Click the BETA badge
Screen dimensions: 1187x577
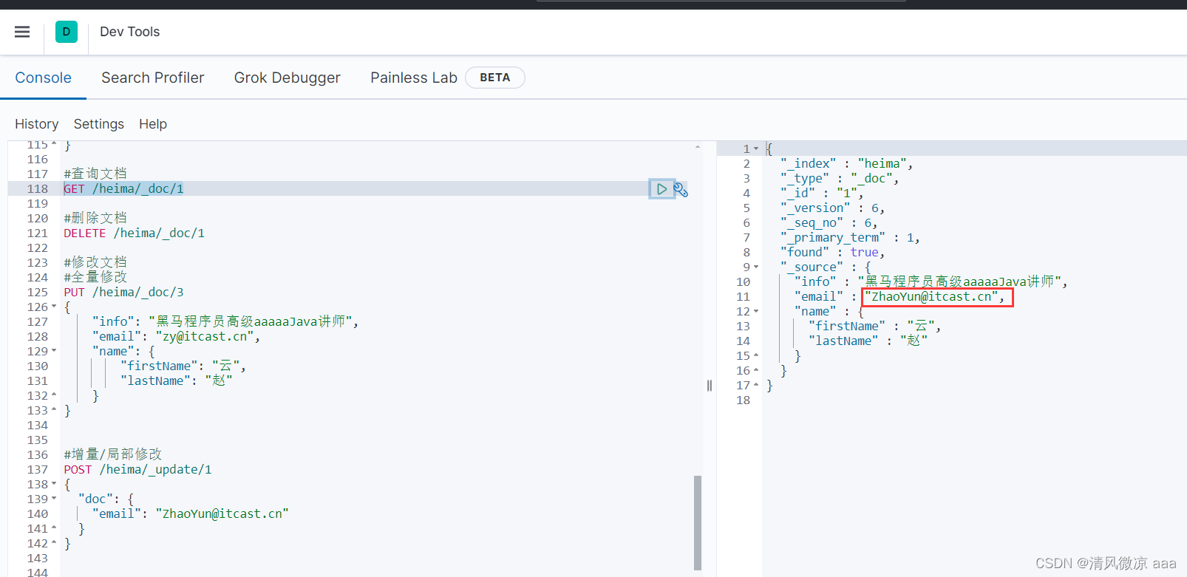495,78
